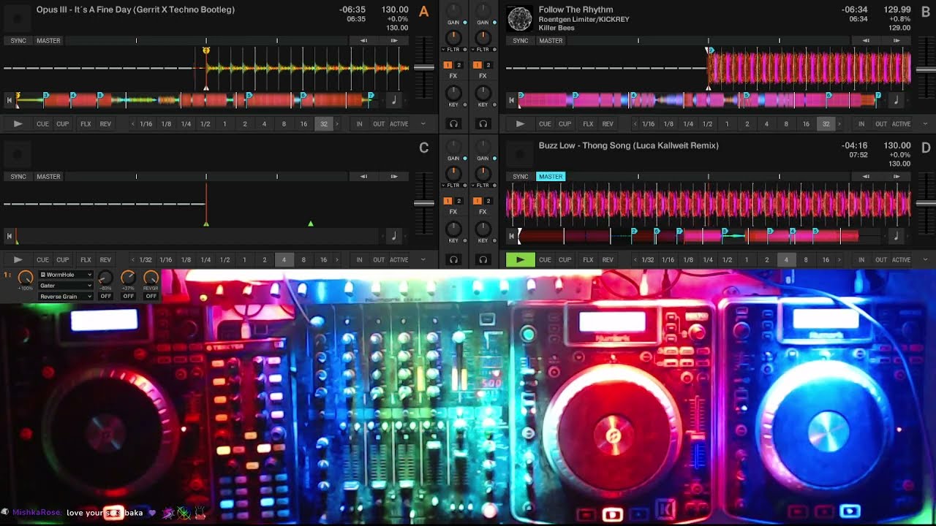Shift Deck A loop sizes left

click(x=132, y=124)
